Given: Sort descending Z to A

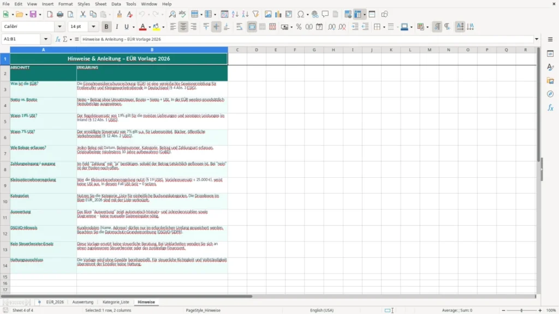Looking at the screenshot, I should tap(245, 14).
